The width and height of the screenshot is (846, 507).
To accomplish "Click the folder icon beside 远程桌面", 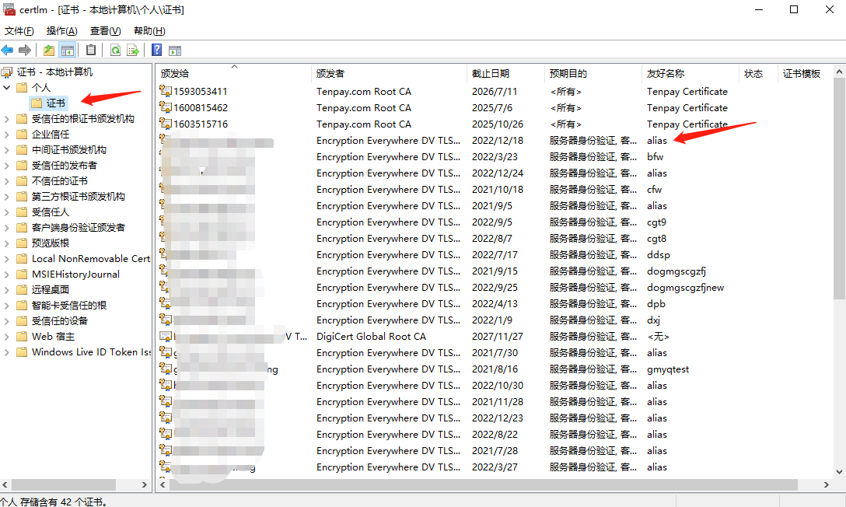I will tap(22, 289).
